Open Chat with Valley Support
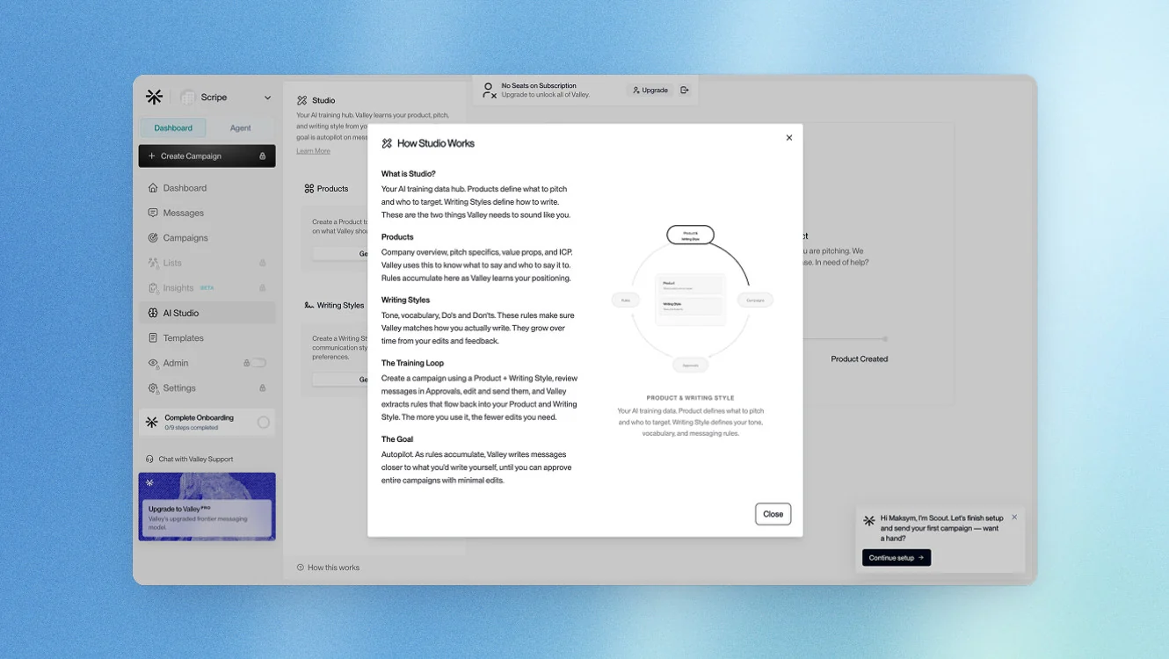Screen dimensions: 1169x659 (x=189, y=459)
